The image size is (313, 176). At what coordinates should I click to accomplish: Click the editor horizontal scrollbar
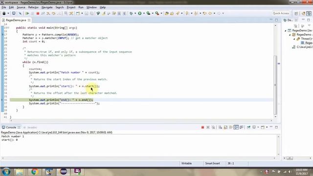click(x=141, y=120)
